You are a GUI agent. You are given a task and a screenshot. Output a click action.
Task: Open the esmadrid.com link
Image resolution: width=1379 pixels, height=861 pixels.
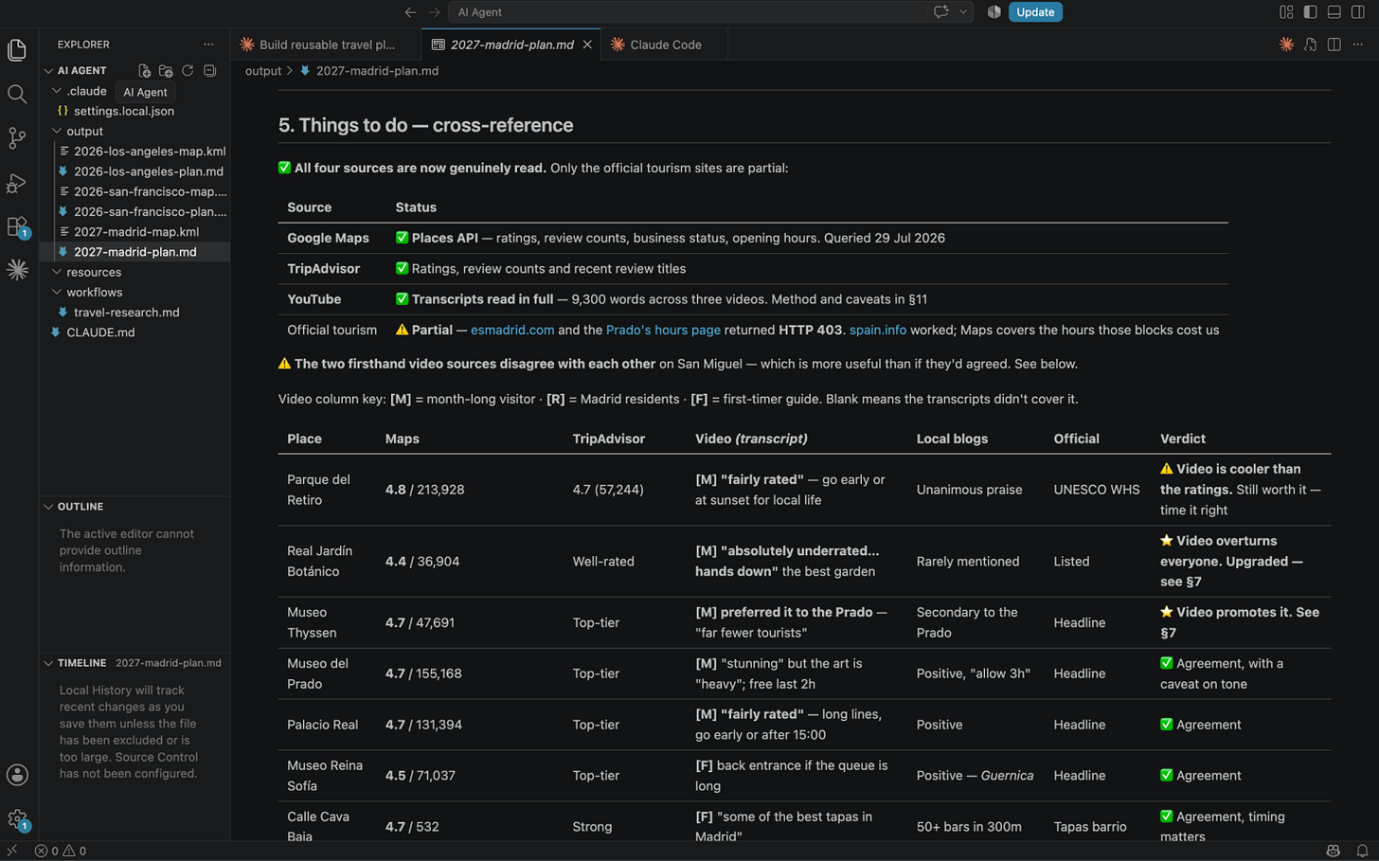512,330
